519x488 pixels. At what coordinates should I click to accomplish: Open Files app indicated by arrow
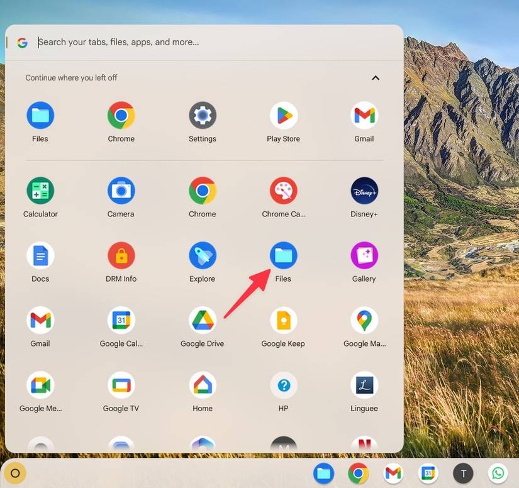(x=283, y=256)
